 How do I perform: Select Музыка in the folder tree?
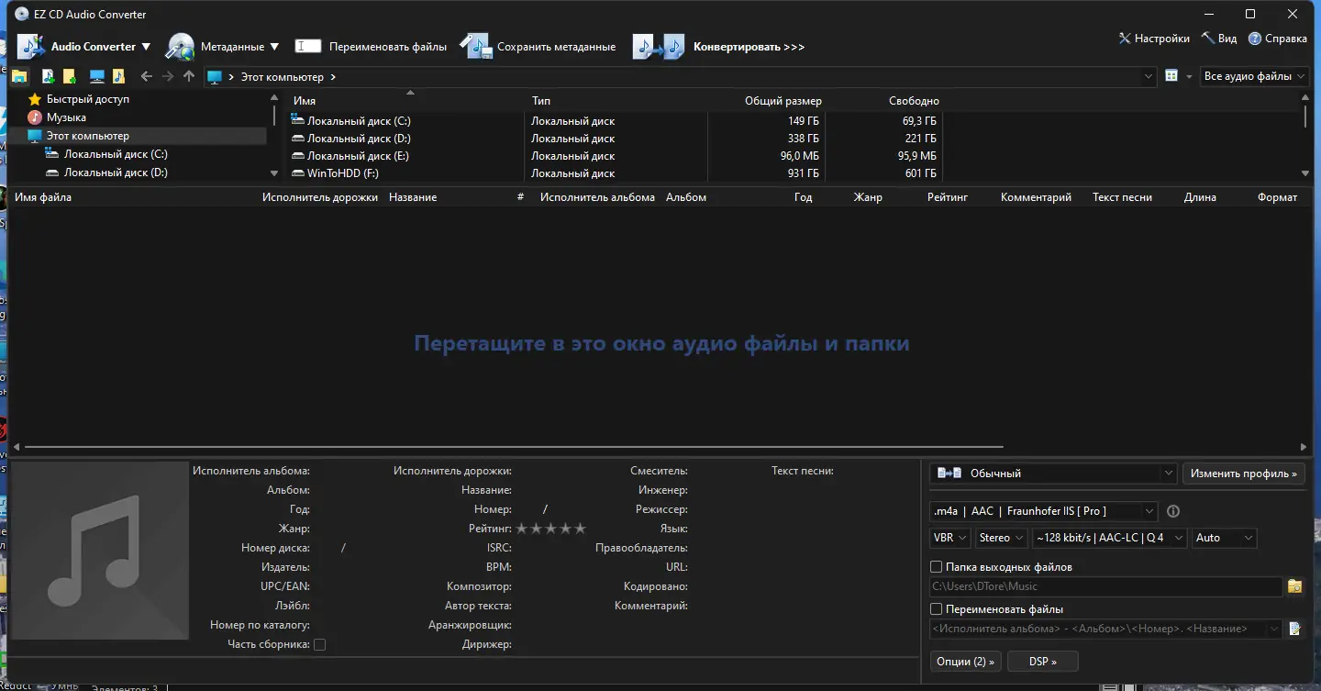tap(66, 117)
